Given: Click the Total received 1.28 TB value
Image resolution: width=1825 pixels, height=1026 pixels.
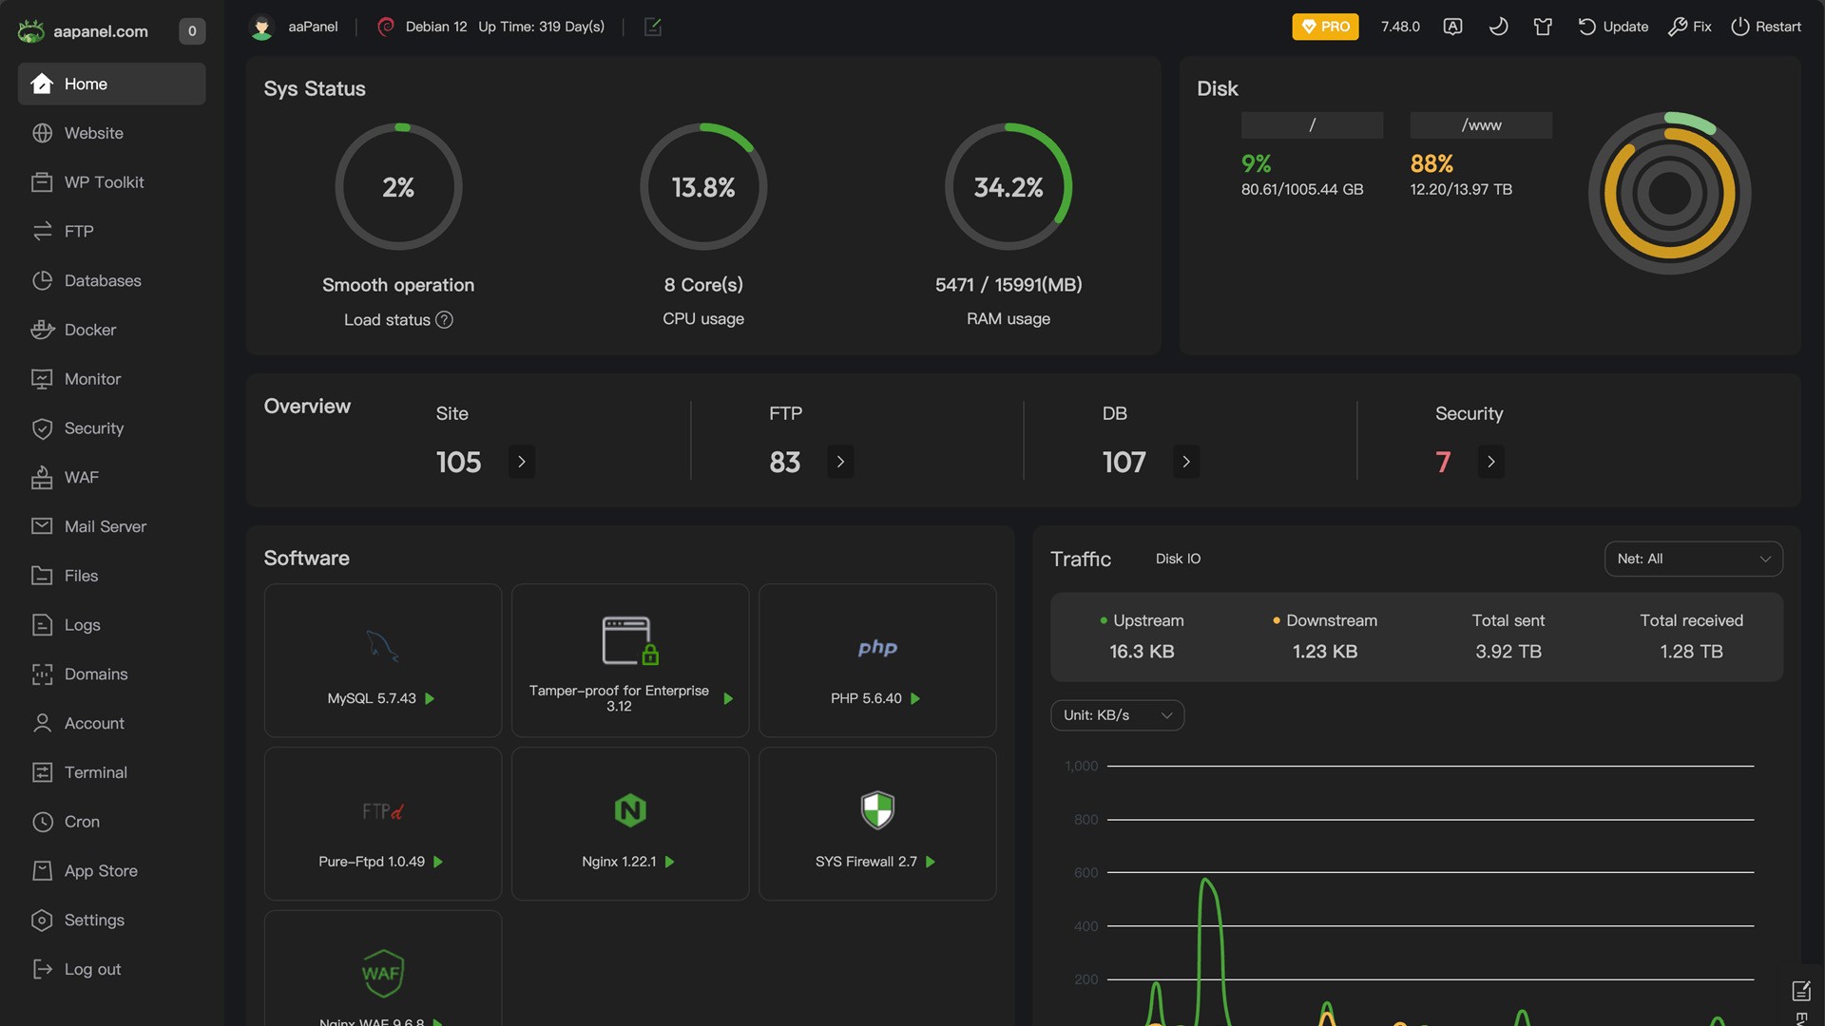Looking at the screenshot, I should [x=1692, y=652].
